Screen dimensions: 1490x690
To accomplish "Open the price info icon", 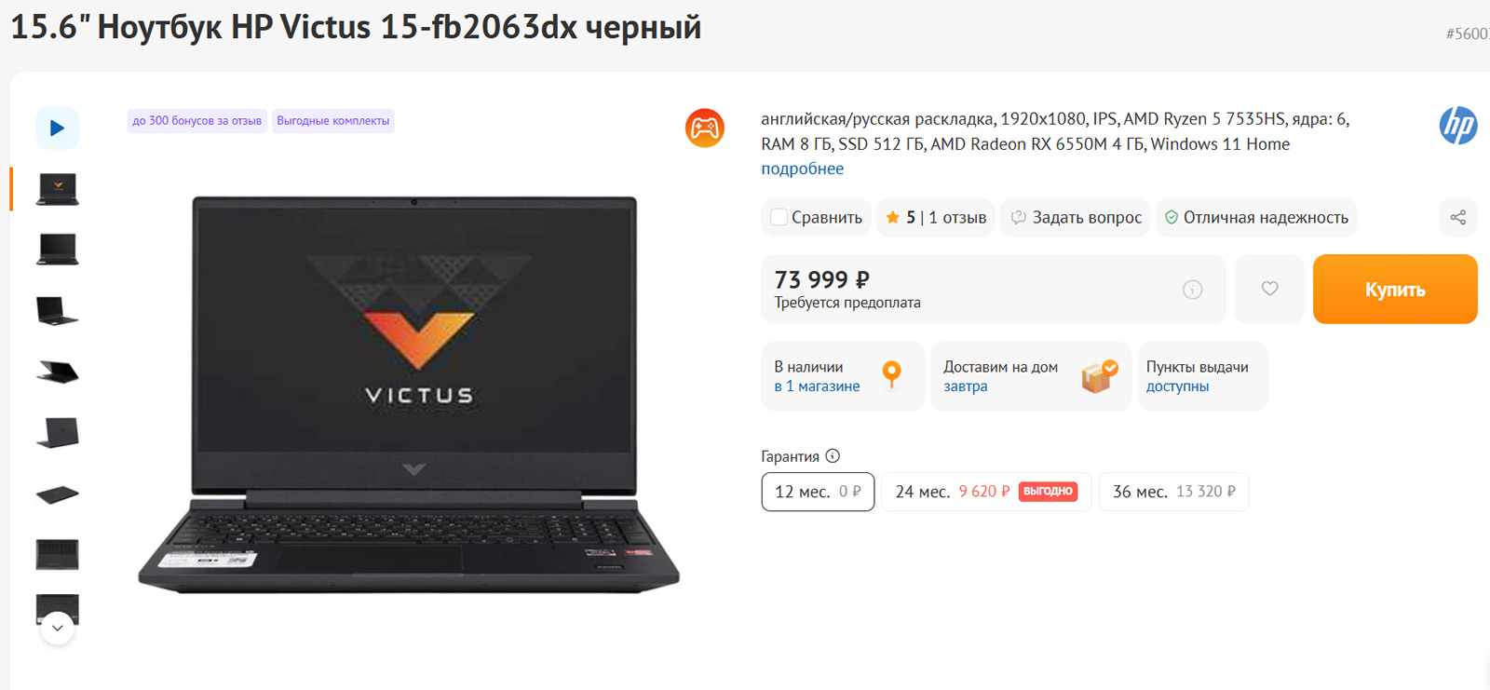I will (x=1192, y=290).
